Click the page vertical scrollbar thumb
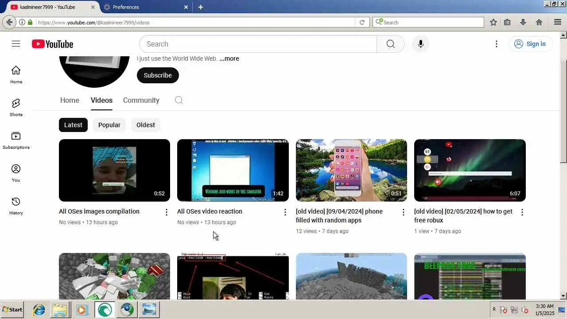 pos(563,111)
